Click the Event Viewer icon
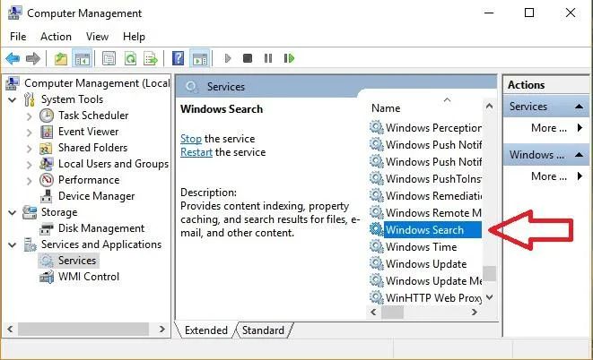 (x=46, y=132)
